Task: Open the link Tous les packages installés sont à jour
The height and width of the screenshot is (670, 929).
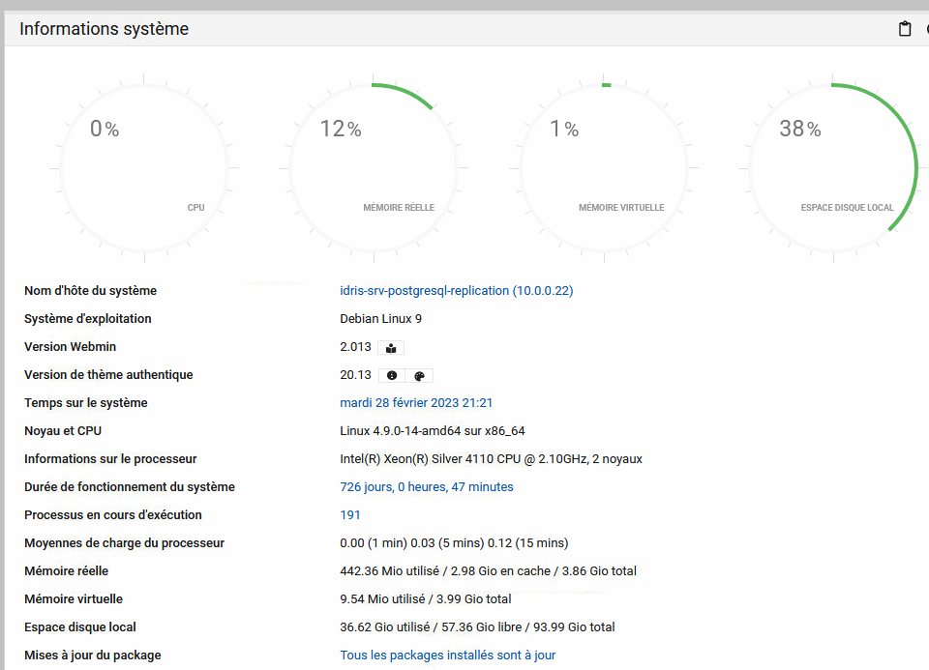Action: (447, 655)
